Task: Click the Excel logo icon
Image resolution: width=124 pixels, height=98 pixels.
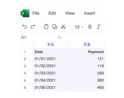Action: coord(25,13)
